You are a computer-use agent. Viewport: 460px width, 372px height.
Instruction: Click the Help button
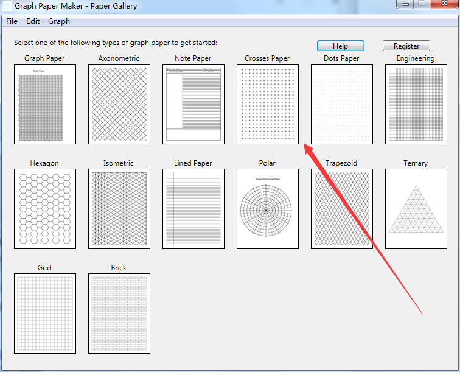(341, 46)
